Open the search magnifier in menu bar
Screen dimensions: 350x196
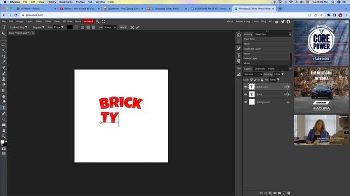[x=97, y=22]
